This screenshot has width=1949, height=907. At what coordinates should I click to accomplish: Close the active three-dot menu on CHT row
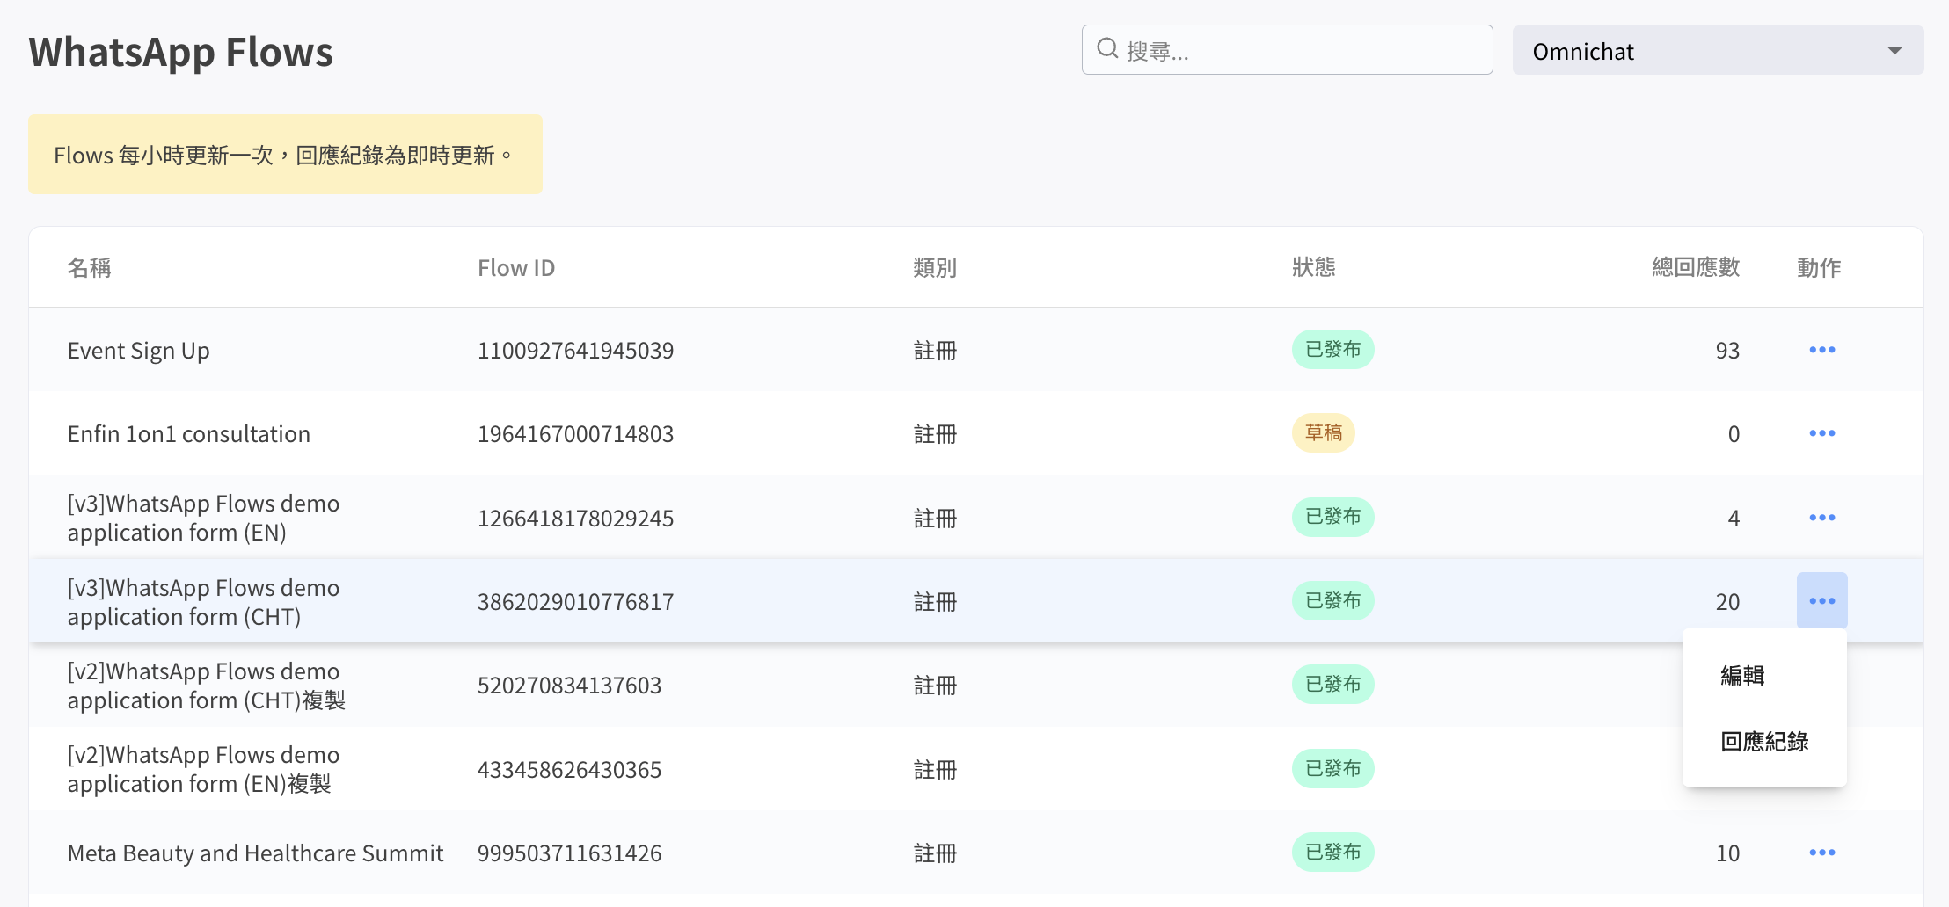(1821, 601)
